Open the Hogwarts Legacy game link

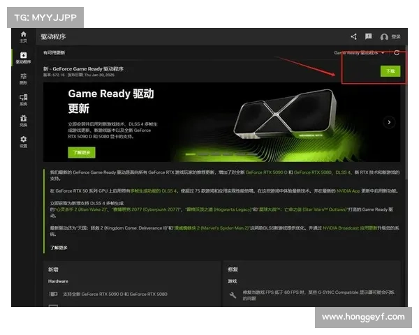219,209
